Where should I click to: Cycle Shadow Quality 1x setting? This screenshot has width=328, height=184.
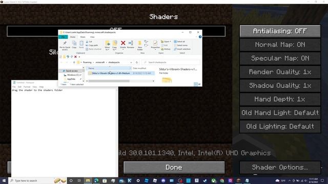click(280, 85)
